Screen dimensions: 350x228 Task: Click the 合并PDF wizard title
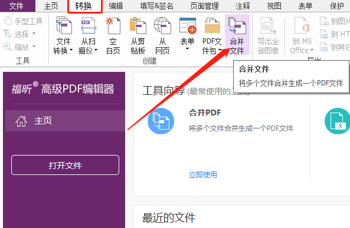pos(205,113)
